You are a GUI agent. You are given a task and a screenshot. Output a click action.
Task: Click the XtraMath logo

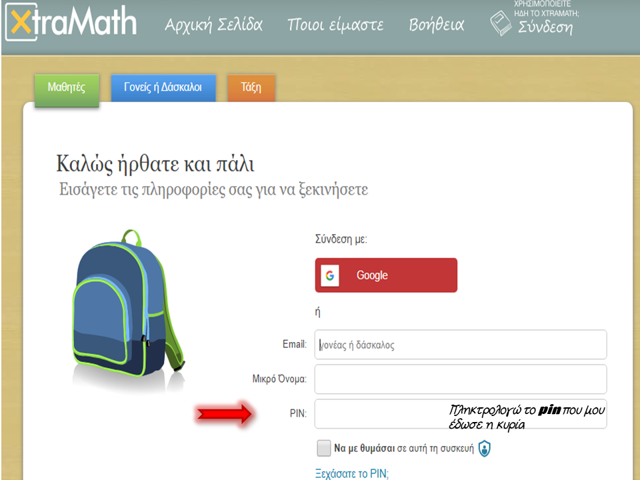pos(71,21)
